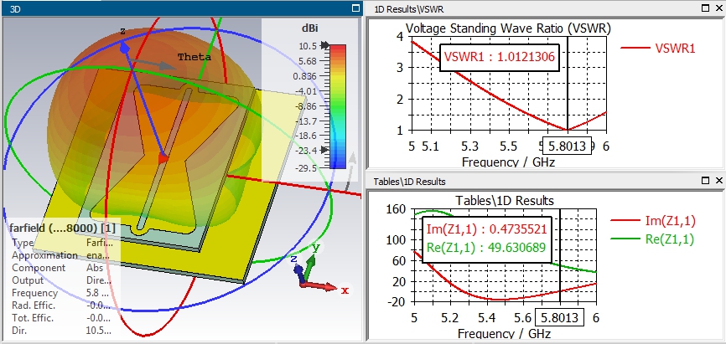Screen dimensions: 726x344
Task: Click the dBi unit label above color ramp
Action: point(309,28)
